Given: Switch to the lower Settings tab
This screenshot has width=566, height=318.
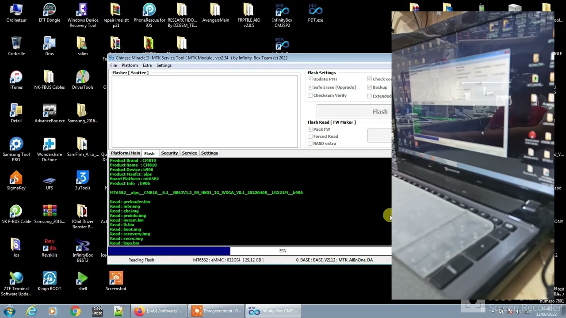Looking at the screenshot, I should click(209, 153).
